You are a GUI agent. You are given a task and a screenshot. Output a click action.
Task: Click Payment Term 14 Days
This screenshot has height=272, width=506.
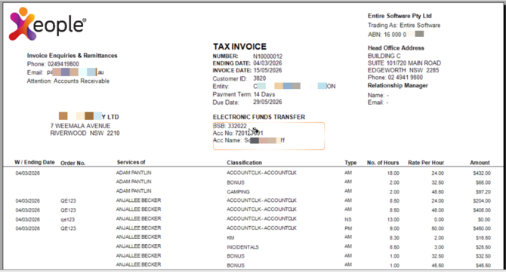[244, 94]
